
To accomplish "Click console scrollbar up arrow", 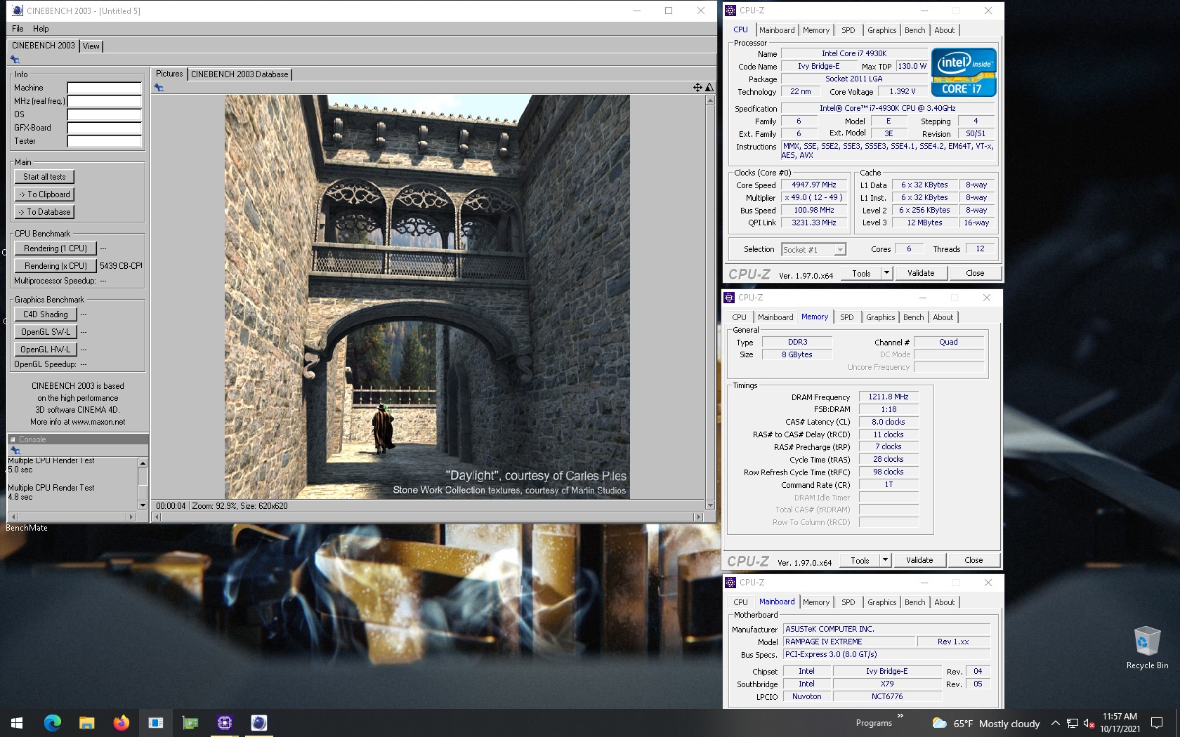I will pos(143,463).
